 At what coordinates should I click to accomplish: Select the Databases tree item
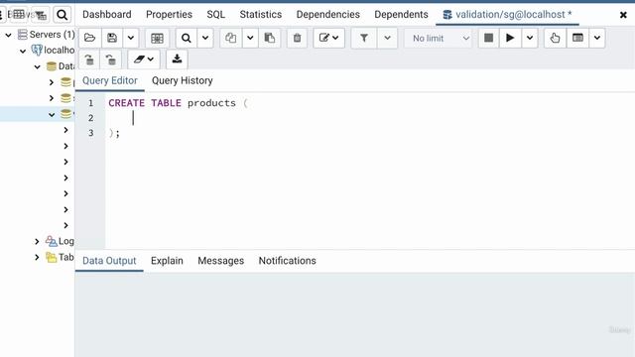61,66
